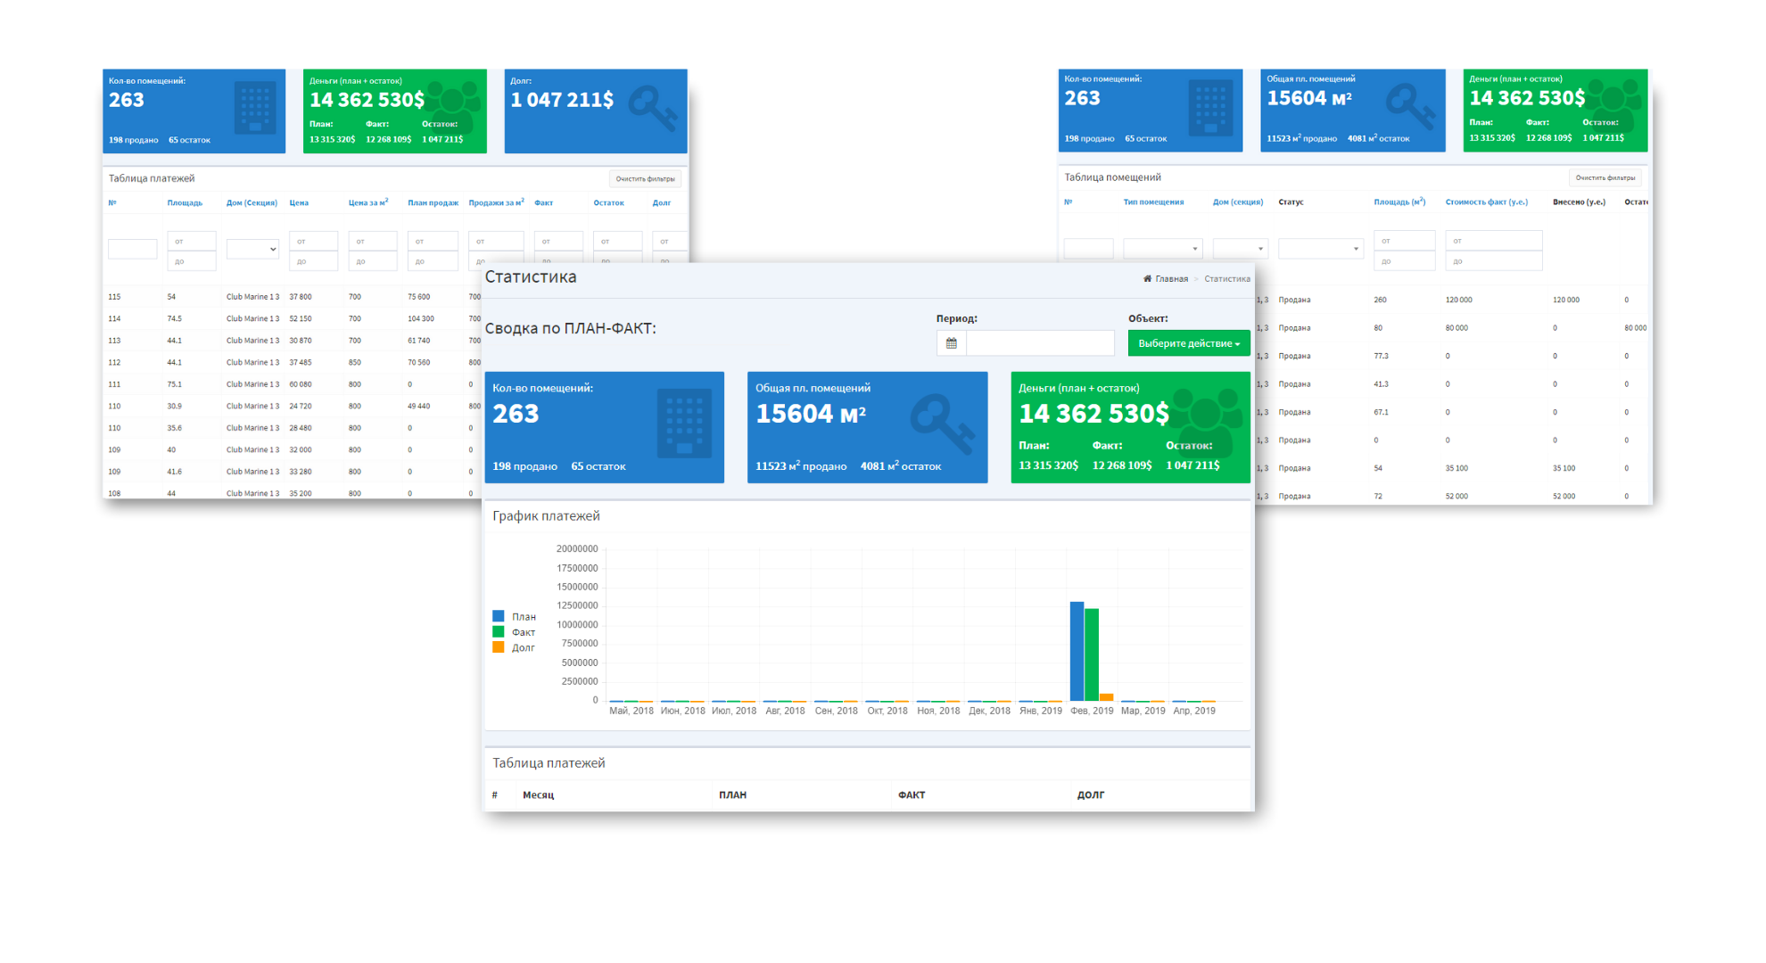
Task: Sort left table by Цена за м² column
Action: [367, 203]
